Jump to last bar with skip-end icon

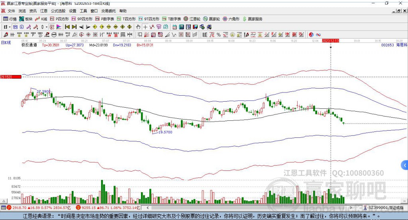coord(74,27)
